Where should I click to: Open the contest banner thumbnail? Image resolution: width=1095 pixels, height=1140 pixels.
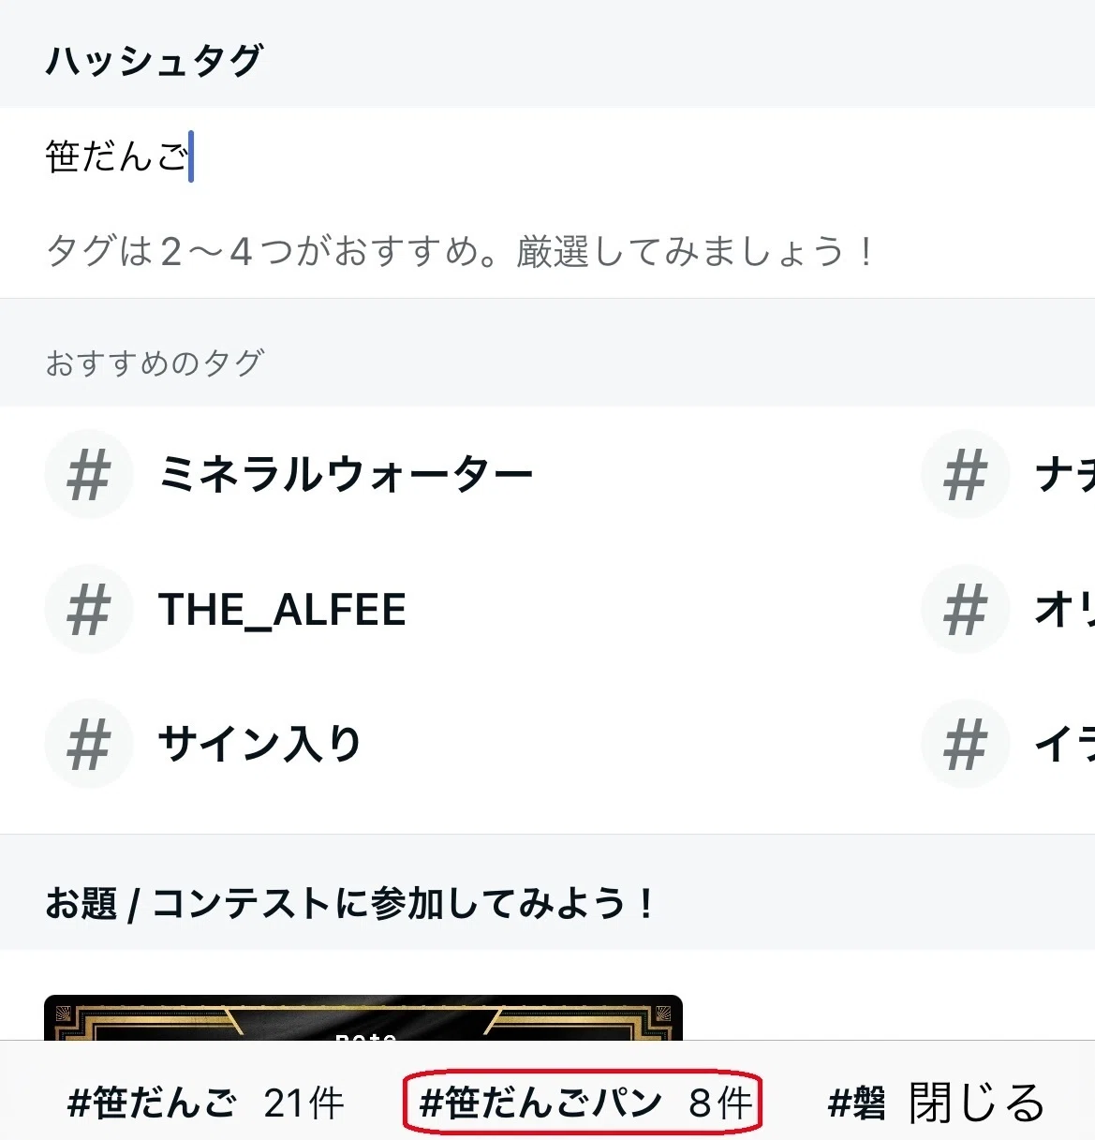363,1017
